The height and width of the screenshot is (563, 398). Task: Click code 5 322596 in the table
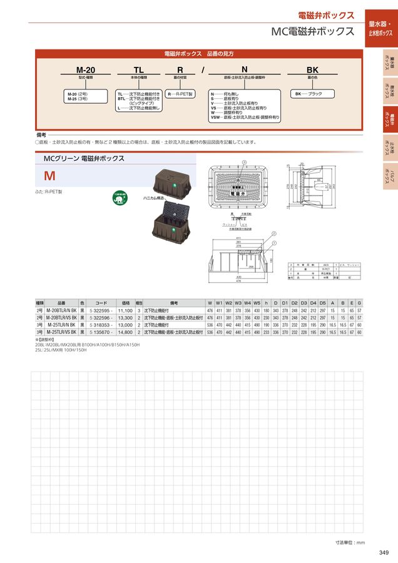(101, 318)
